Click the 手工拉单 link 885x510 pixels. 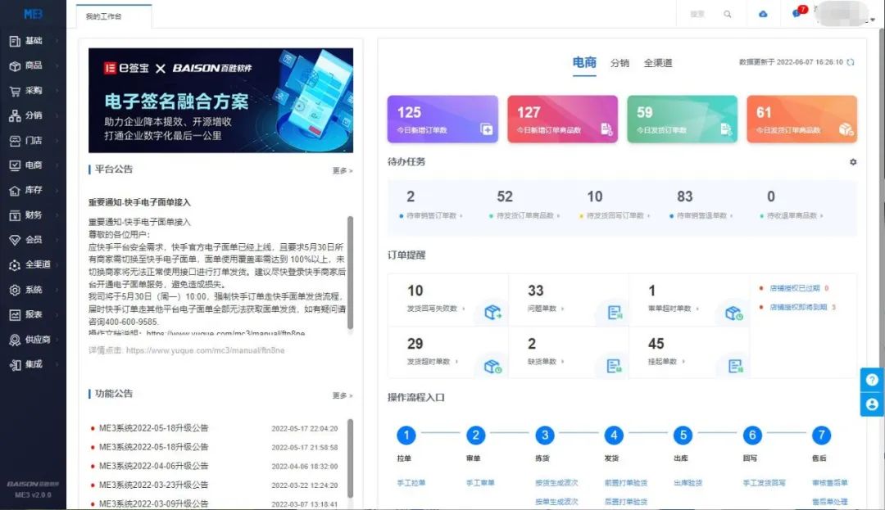pos(407,483)
